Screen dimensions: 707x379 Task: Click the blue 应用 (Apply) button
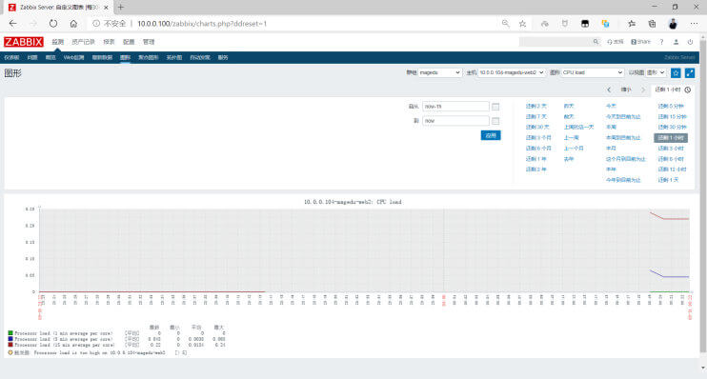tap(491, 135)
